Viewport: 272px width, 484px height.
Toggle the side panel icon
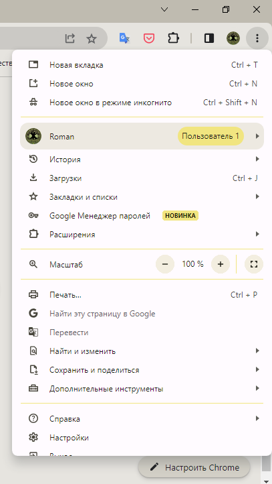point(209,38)
